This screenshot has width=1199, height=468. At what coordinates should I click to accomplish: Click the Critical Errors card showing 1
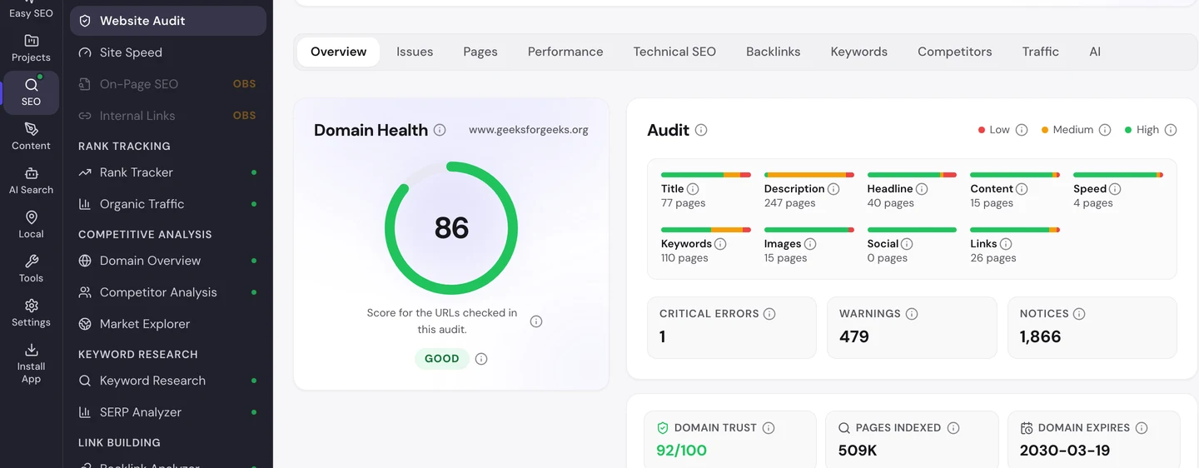click(732, 328)
